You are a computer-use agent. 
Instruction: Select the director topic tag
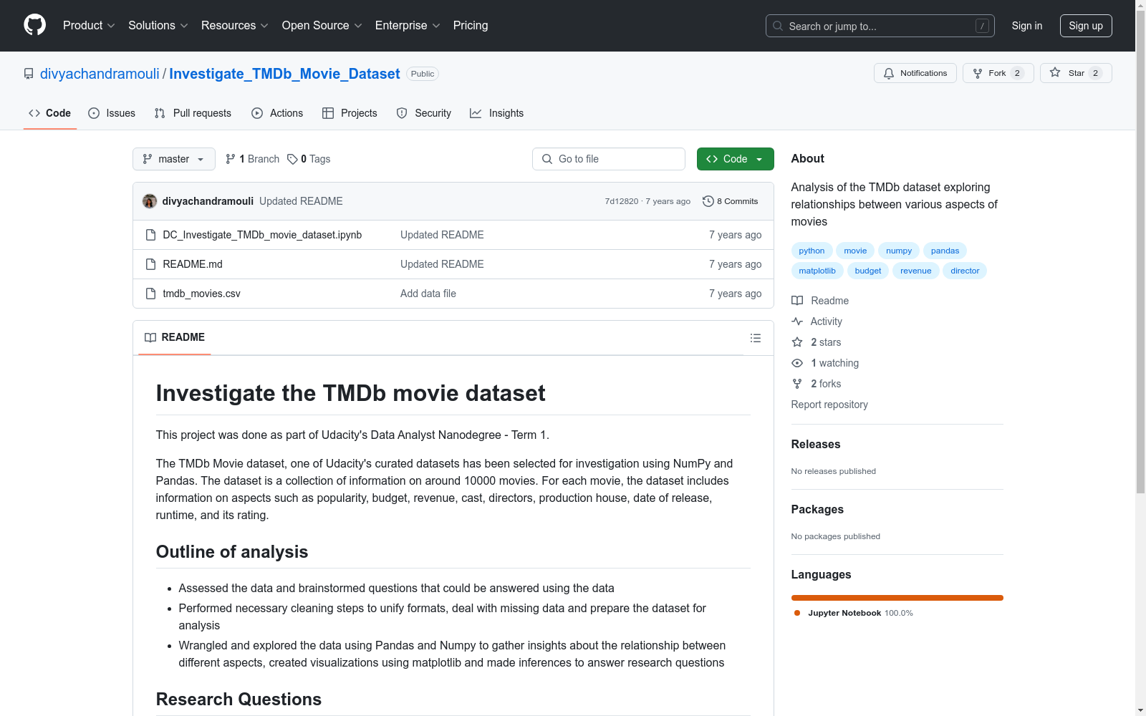(965, 271)
